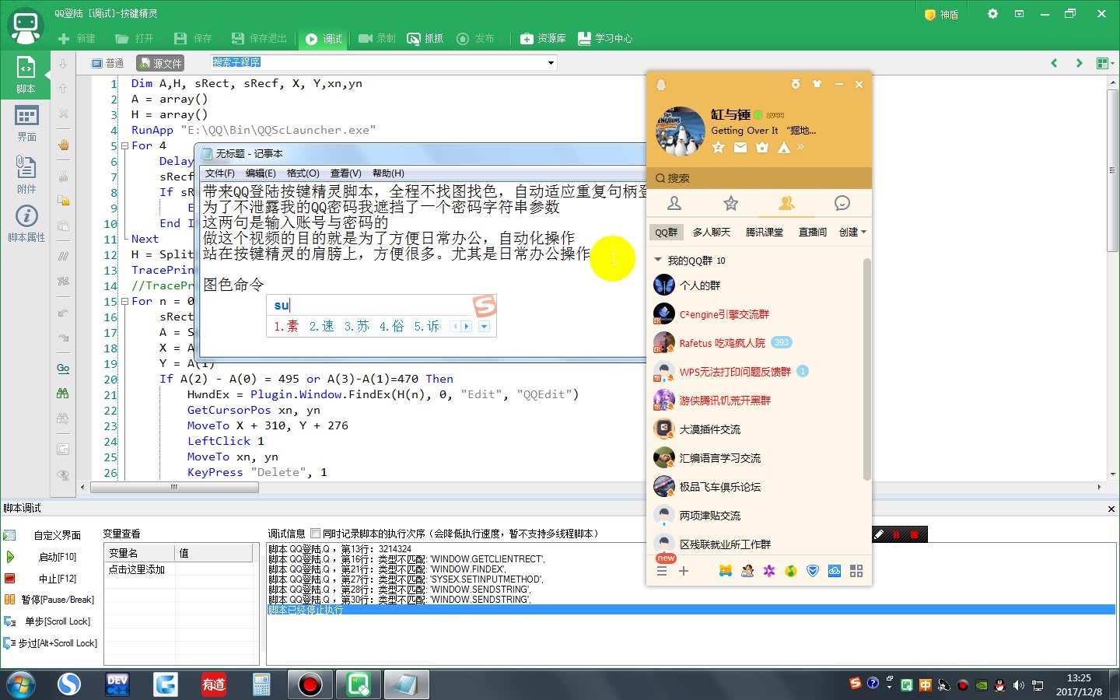Viewport: 1120px width, 700px height.
Task: Click the green online status dot
Action: [x=758, y=115]
